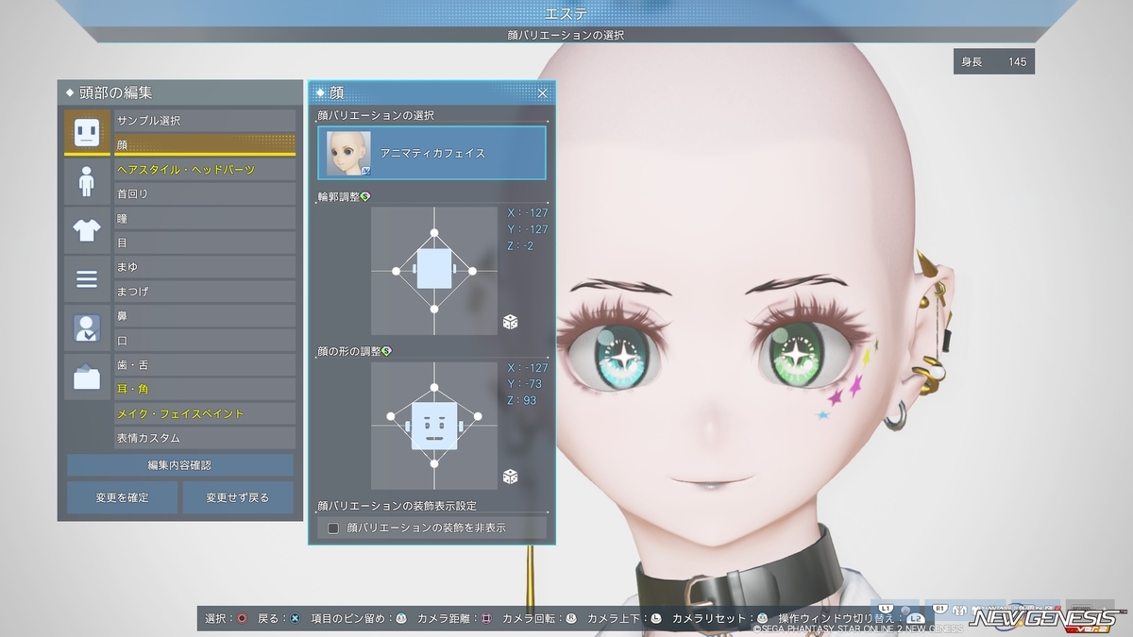Open 歯・舌 menu item
The image size is (1133, 637).
click(x=205, y=365)
